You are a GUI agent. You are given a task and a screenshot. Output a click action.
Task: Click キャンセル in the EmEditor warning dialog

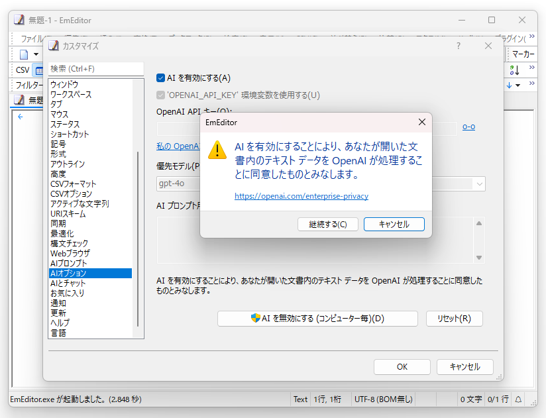[x=394, y=224]
